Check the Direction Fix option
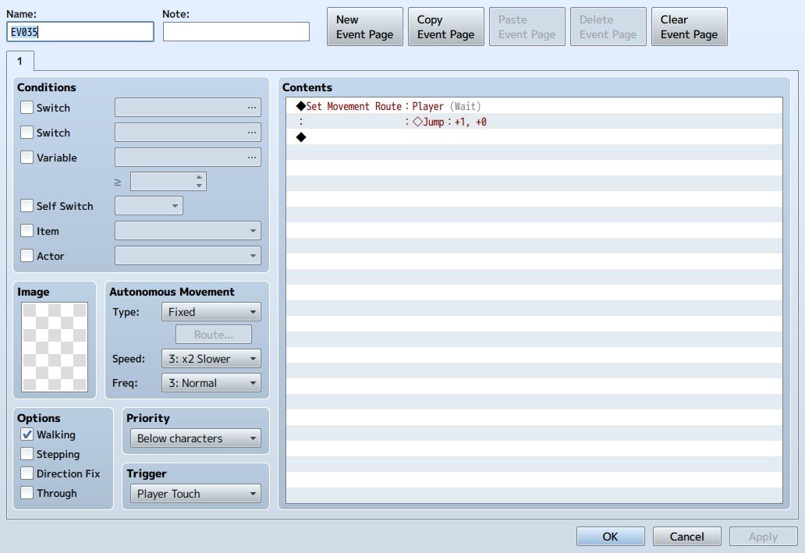Image resolution: width=805 pixels, height=553 pixels. click(x=27, y=473)
